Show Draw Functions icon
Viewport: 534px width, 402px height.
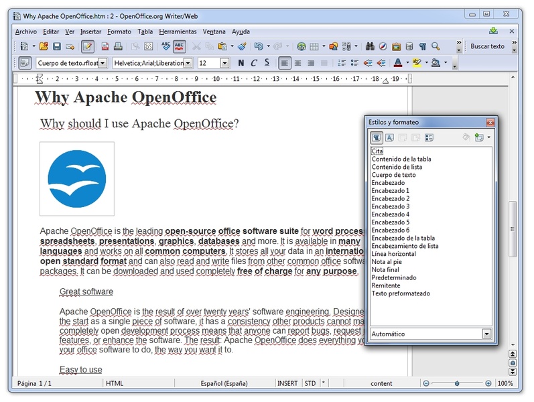[334, 46]
